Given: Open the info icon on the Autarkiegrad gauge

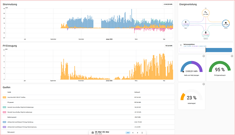Looking at the screenshot, I should pos(204,84).
